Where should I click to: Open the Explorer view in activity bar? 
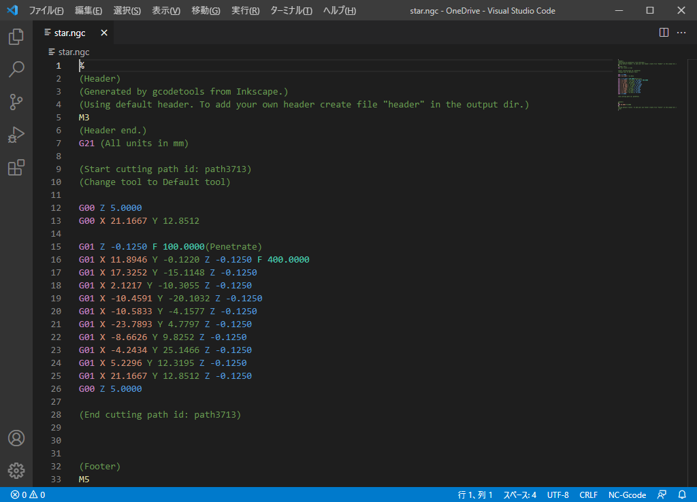tap(16, 37)
